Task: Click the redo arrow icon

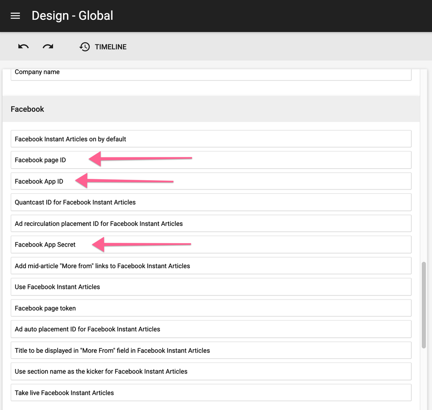Action: coord(48,47)
